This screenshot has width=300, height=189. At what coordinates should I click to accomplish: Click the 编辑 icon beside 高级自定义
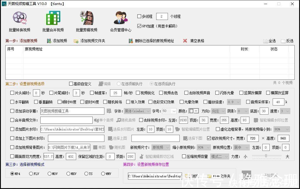101,84
